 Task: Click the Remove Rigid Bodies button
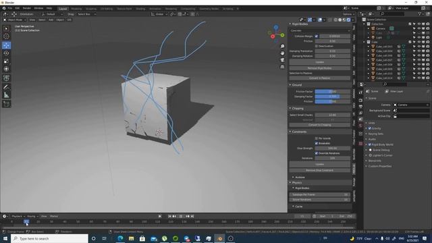tap(319, 68)
